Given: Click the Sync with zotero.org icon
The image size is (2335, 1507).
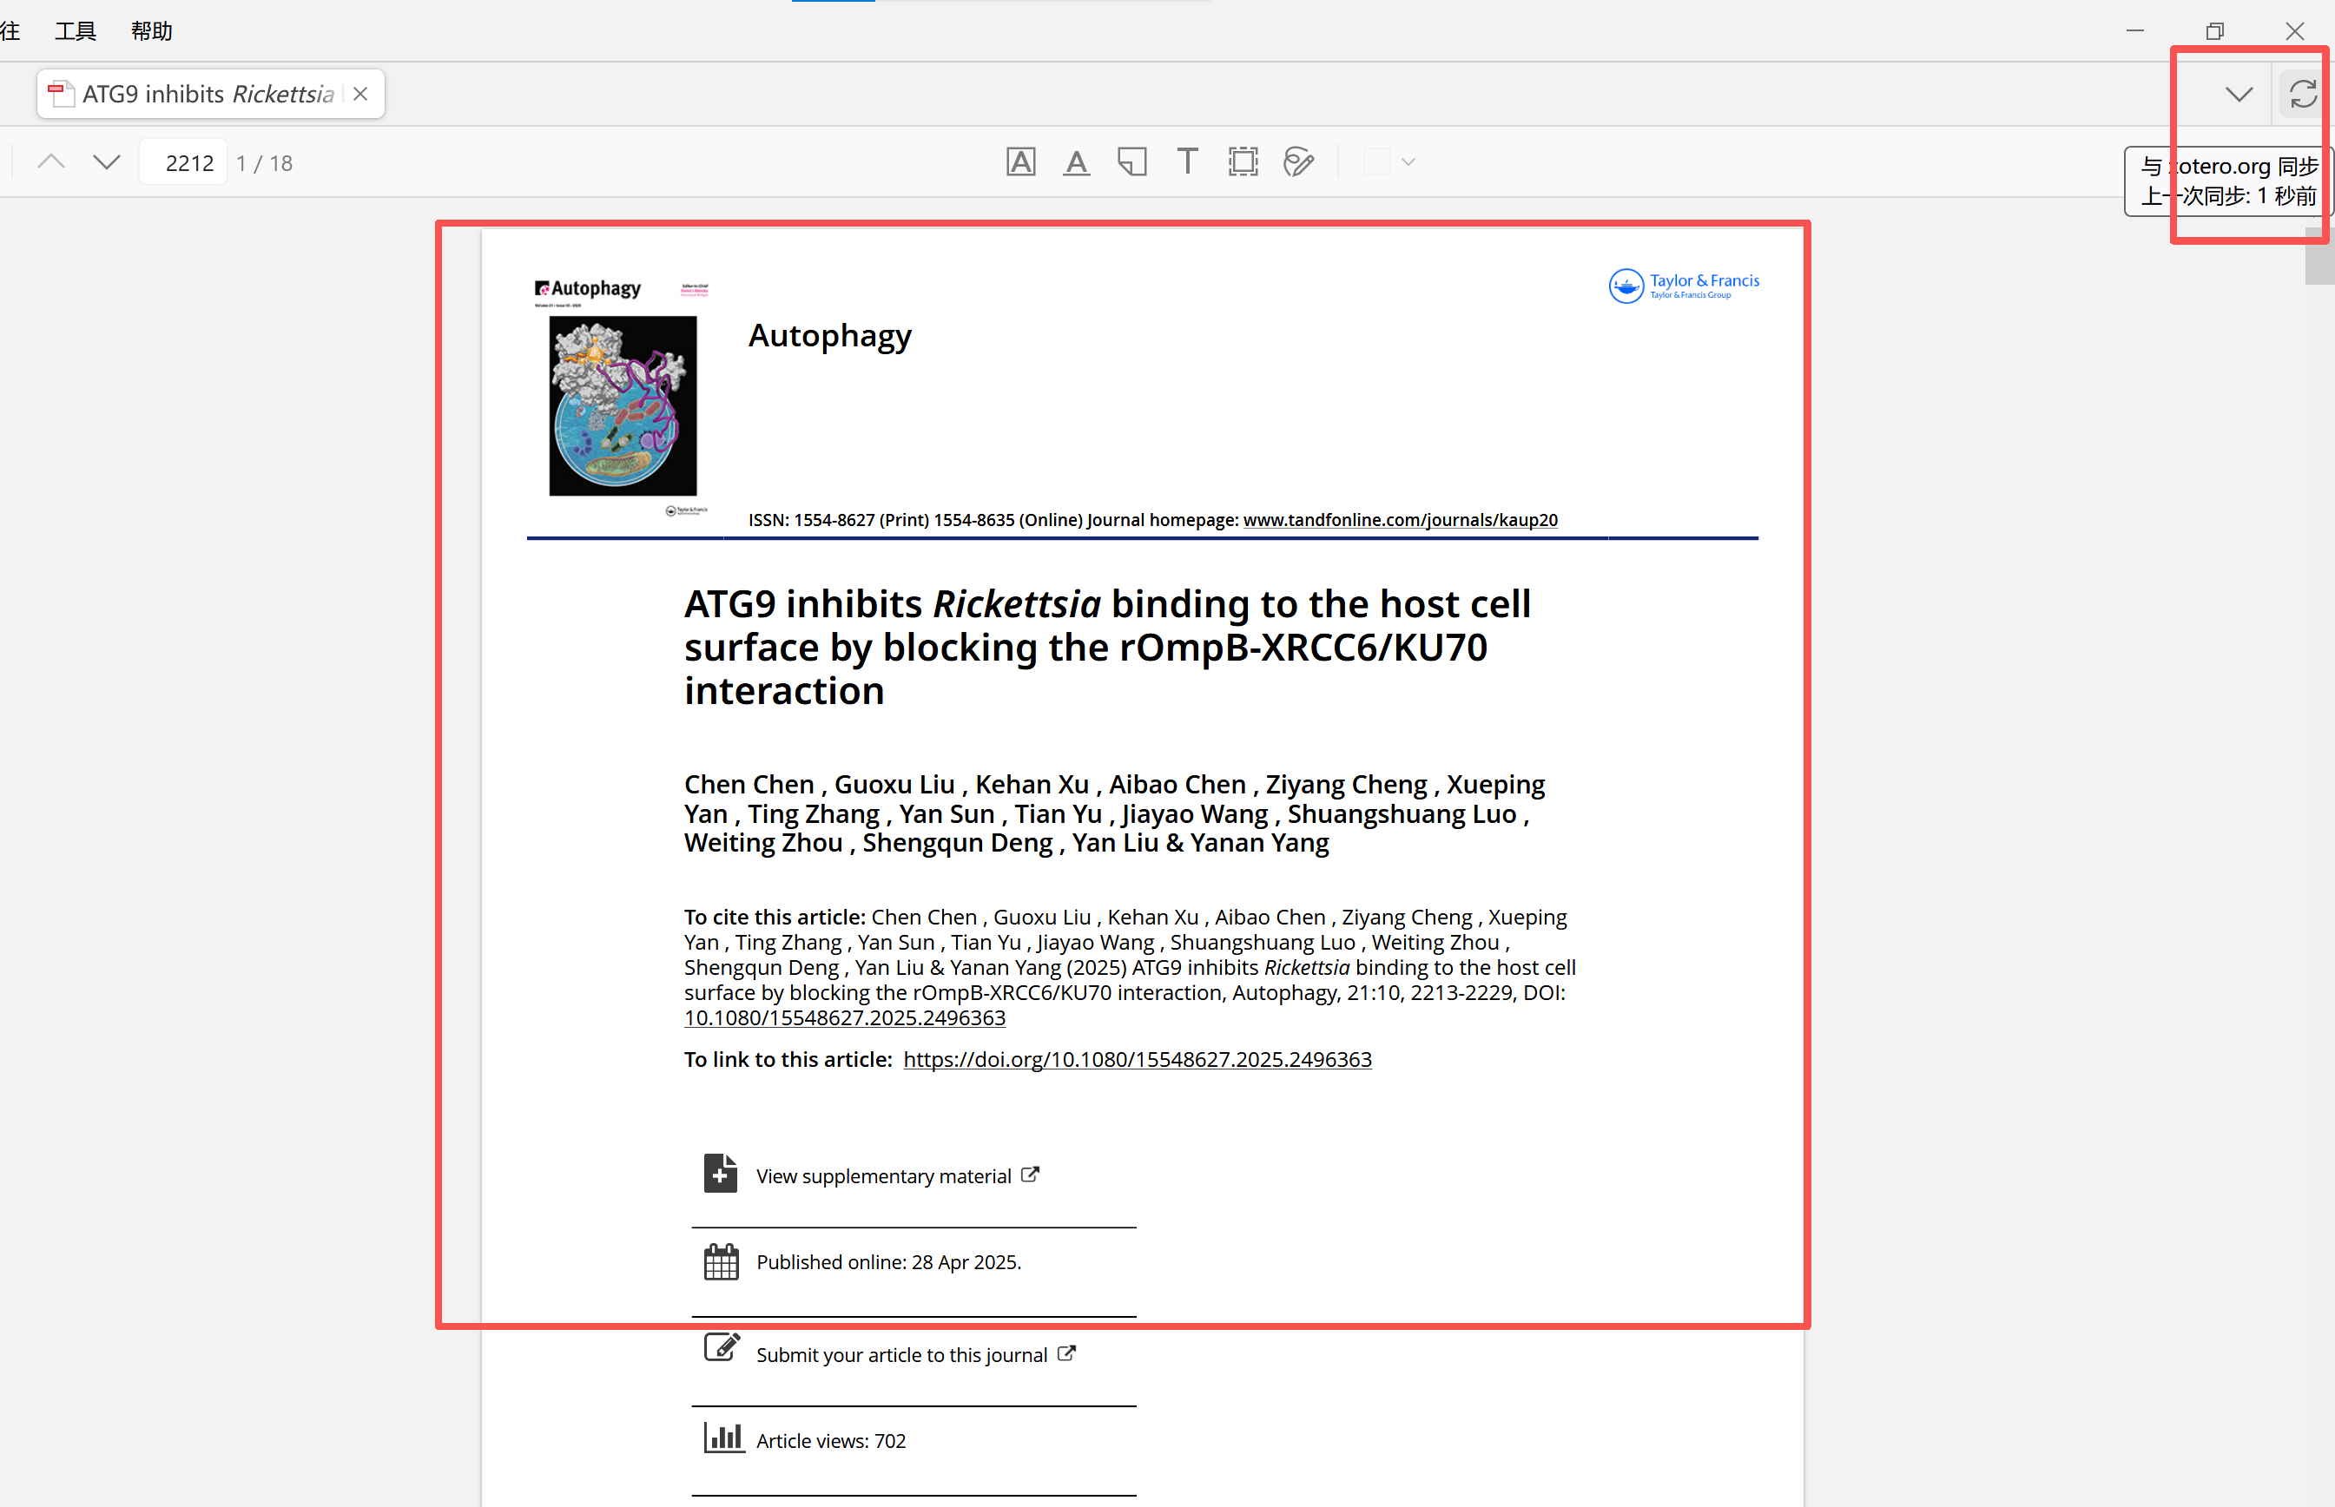Looking at the screenshot, I should click(2302, 94).
